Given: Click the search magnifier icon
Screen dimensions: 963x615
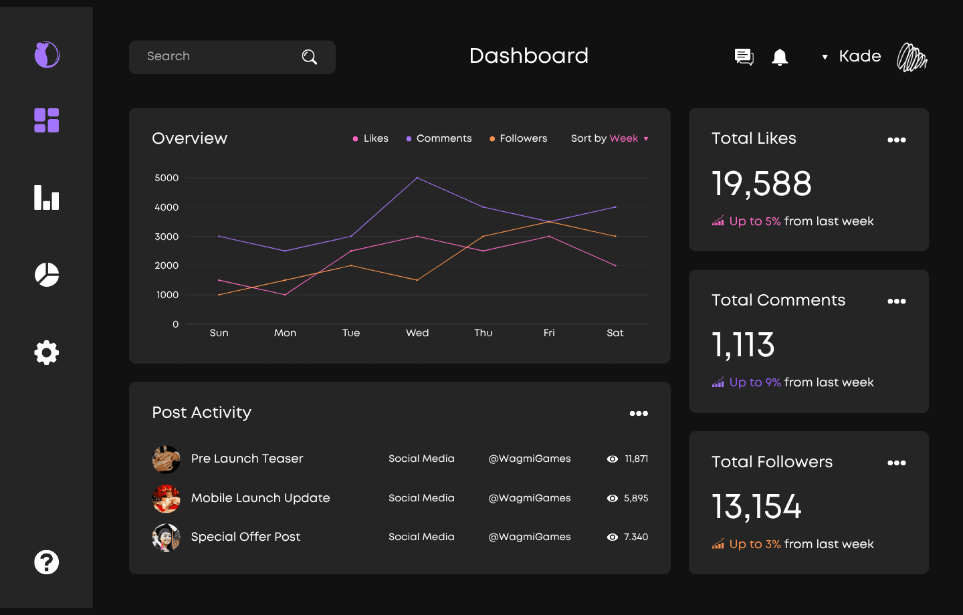Looking at the screenshot, I should tap(310, 57).
